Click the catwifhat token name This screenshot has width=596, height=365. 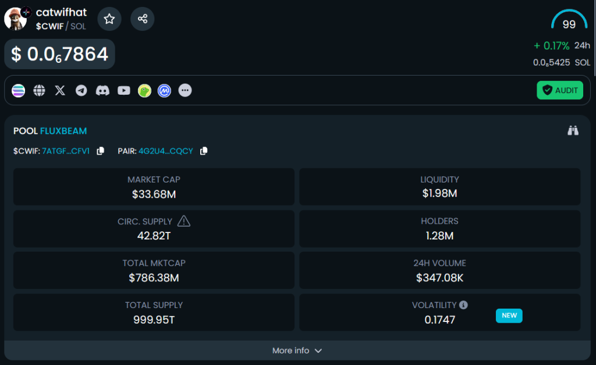click(61, 13)
